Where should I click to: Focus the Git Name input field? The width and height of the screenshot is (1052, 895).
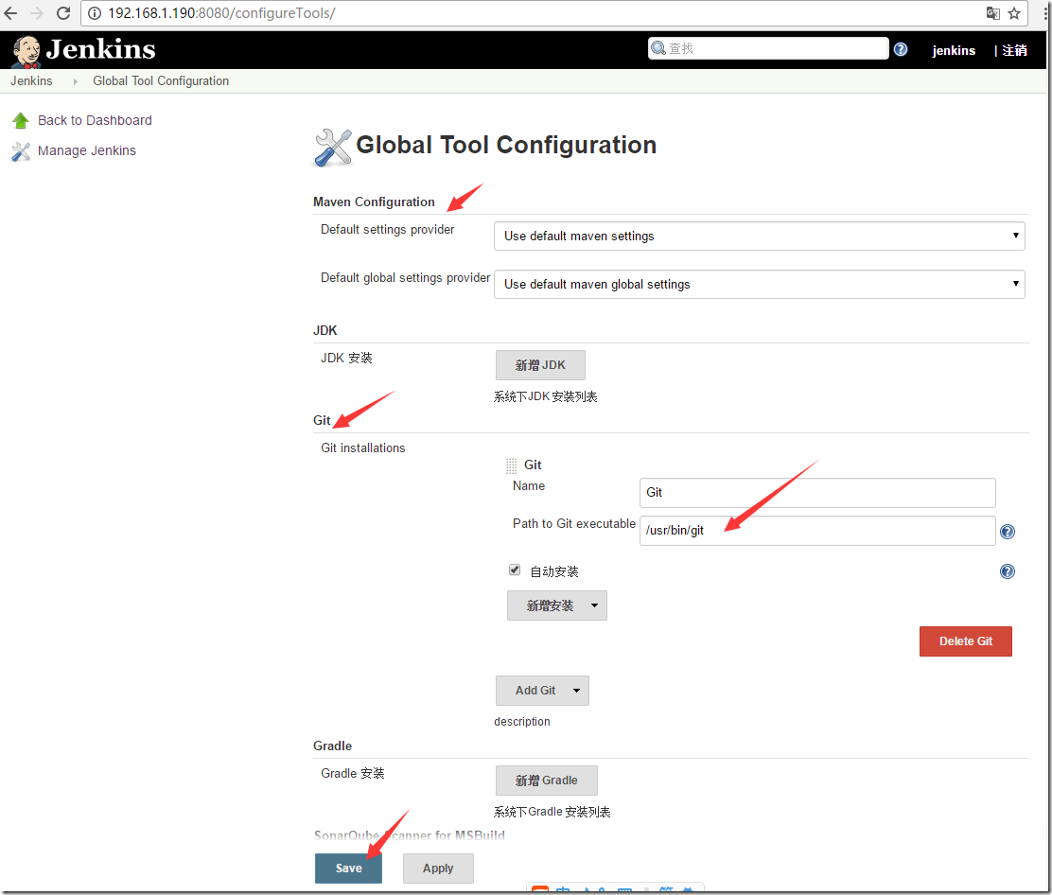click(x=817, y=493)
